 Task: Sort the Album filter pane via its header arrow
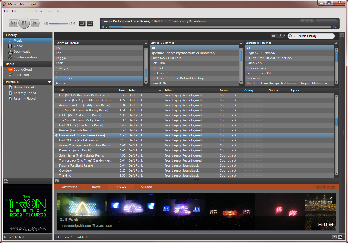pyautogui.click(x=337, y=43)
